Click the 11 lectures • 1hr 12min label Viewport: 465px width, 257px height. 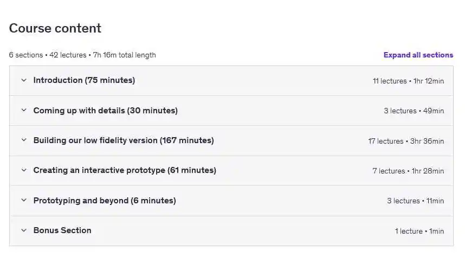click(x=408, y=81)
